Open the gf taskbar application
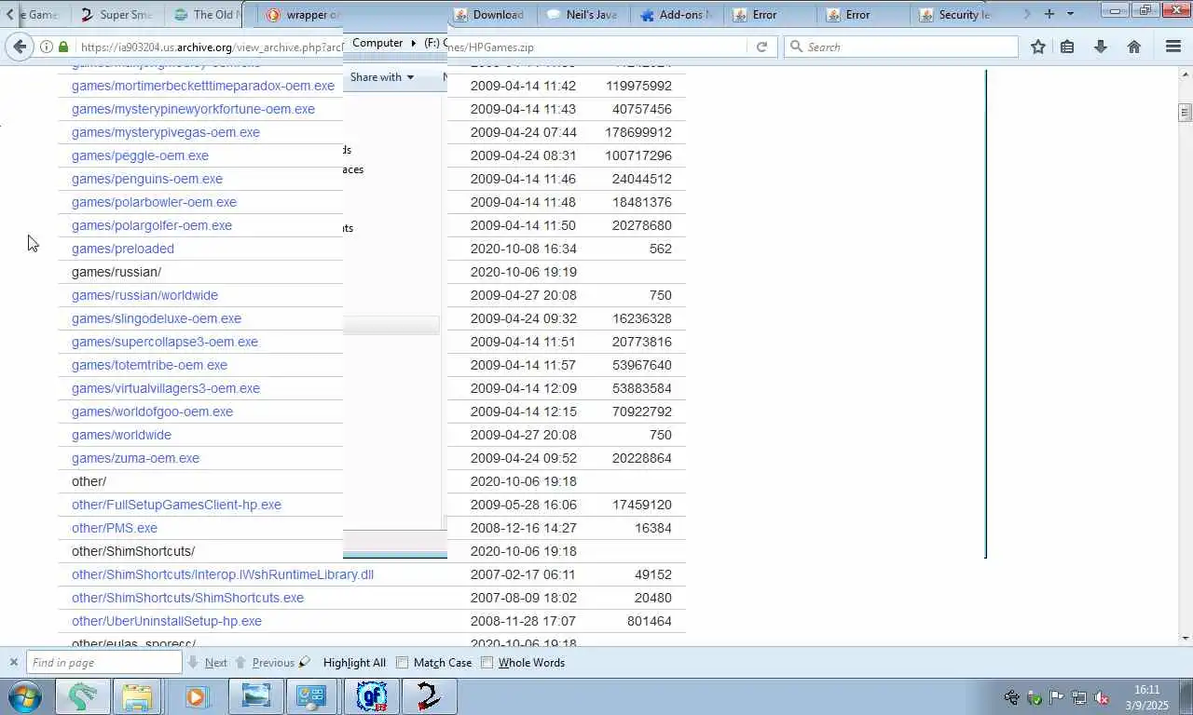 click(372, 696)
